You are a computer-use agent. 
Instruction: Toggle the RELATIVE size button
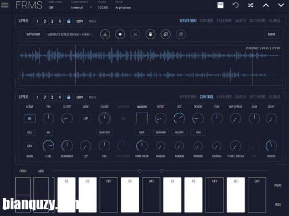point(179,132)
